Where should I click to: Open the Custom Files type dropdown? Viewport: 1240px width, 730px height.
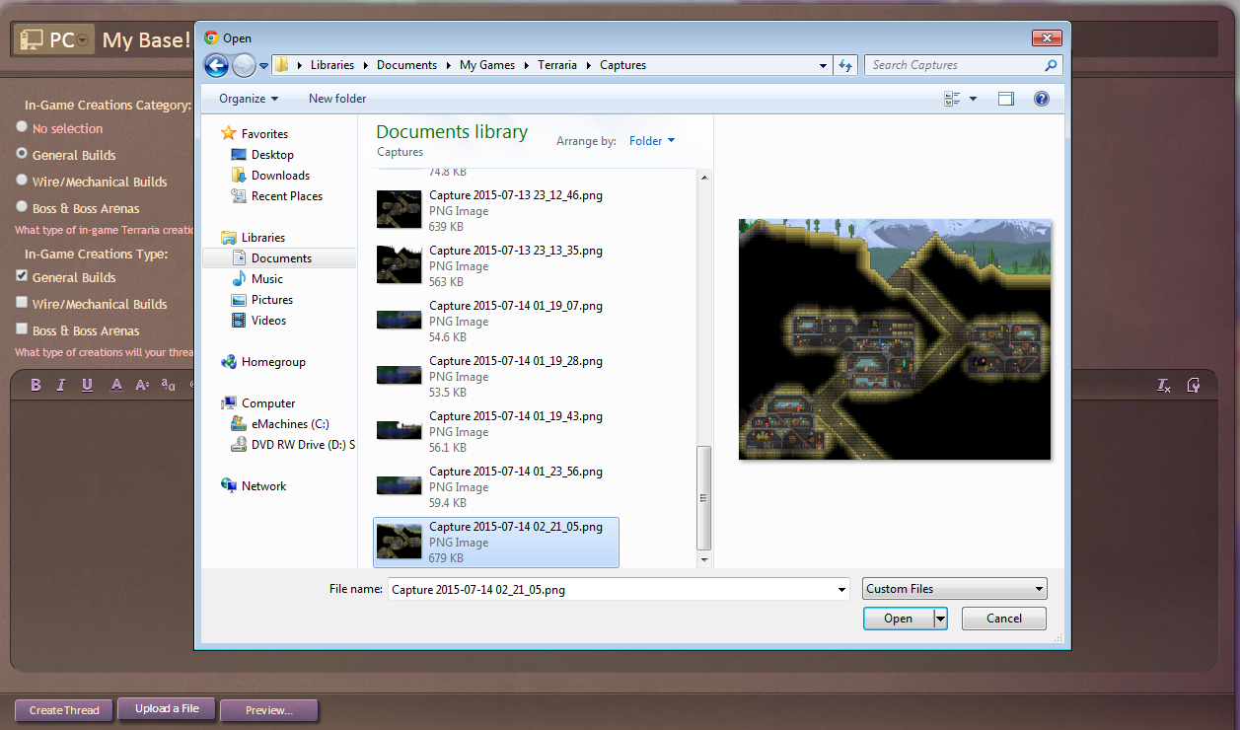[x=955, y=589]
